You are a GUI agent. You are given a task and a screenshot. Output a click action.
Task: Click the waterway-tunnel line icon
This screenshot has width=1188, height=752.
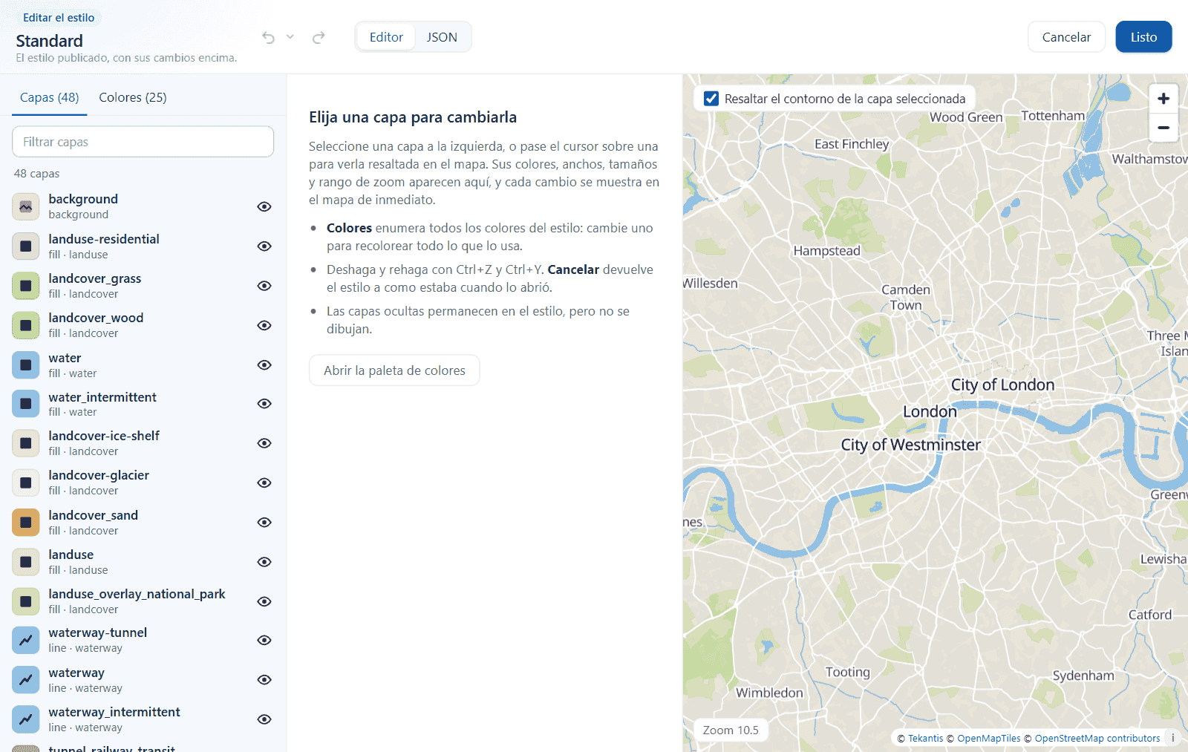pyautogui.click(x=26, y=640)
